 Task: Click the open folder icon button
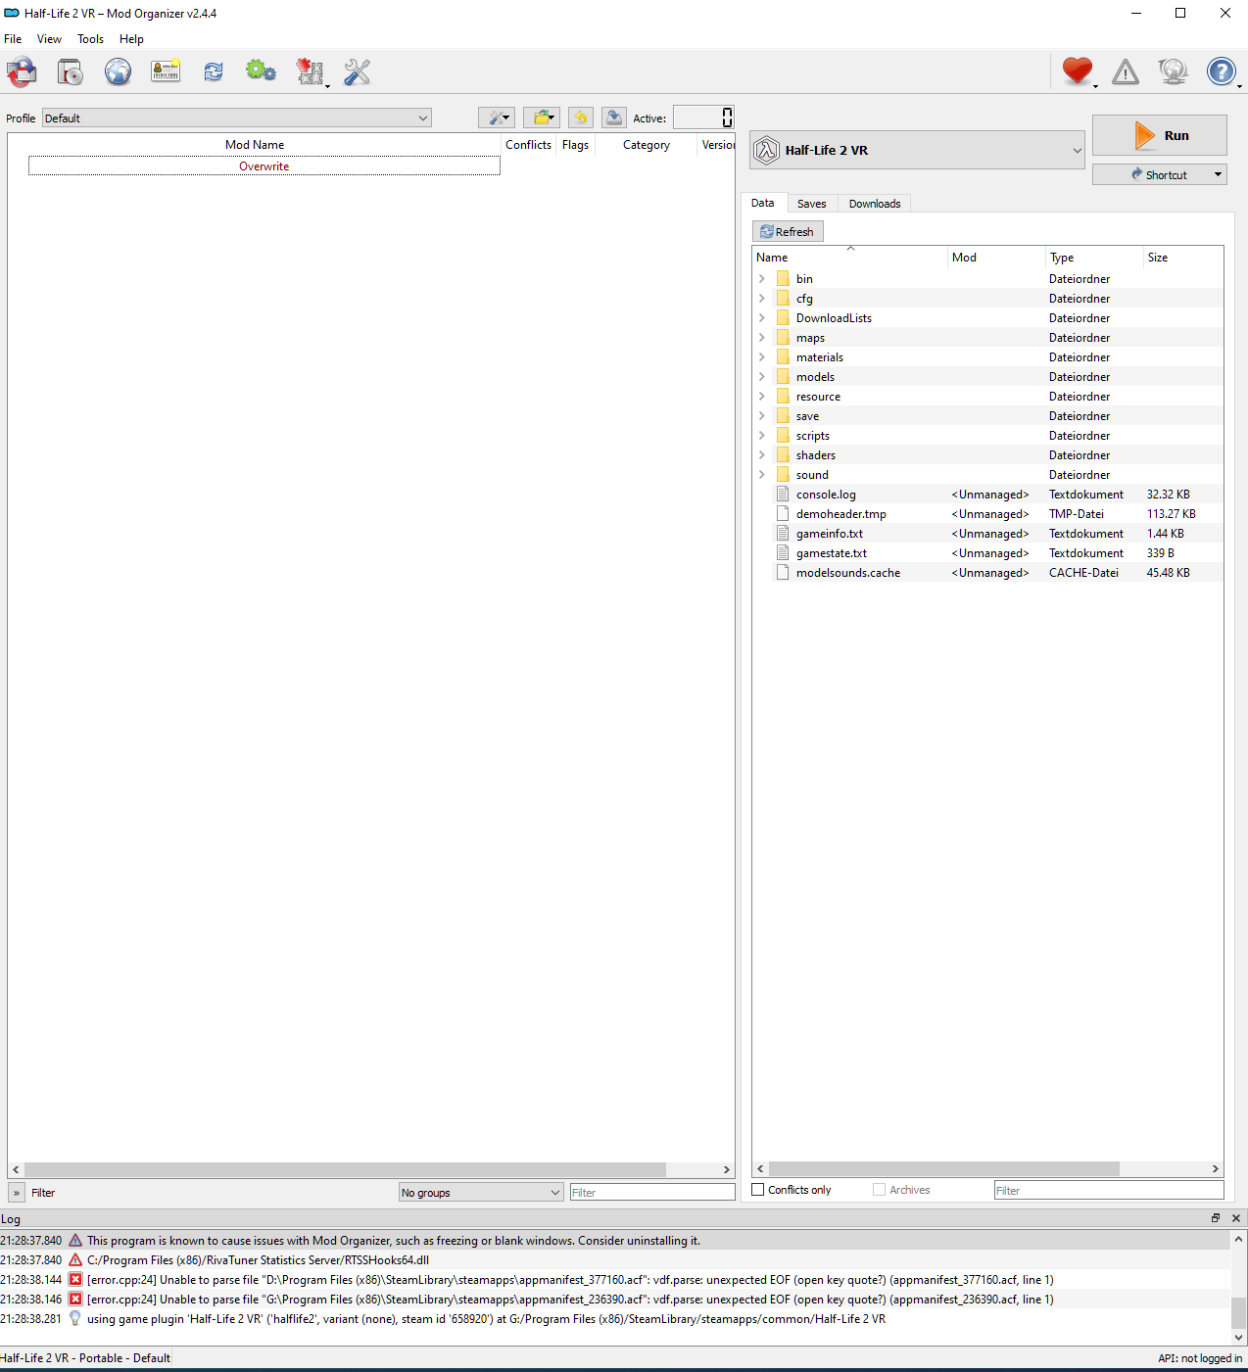pos(542,118)
